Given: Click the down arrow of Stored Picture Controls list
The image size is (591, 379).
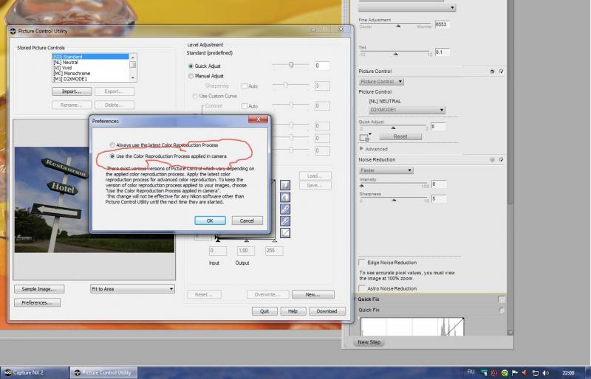Looking at the screenshot, I should coord(132,78).
